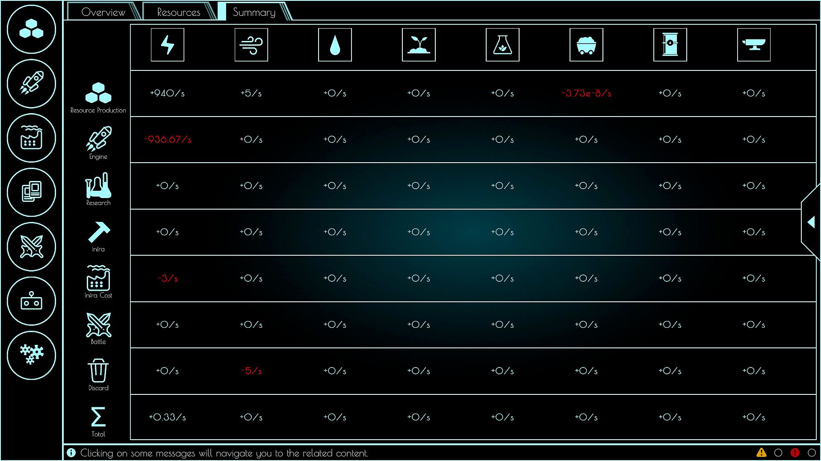Click the anvil metal resource icon
The image size is (821, 461).
click(753, 45)
